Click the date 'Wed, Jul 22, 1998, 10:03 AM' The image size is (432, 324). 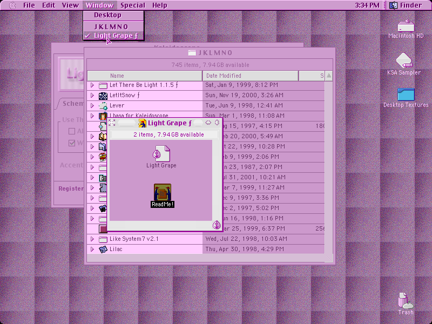246,239
